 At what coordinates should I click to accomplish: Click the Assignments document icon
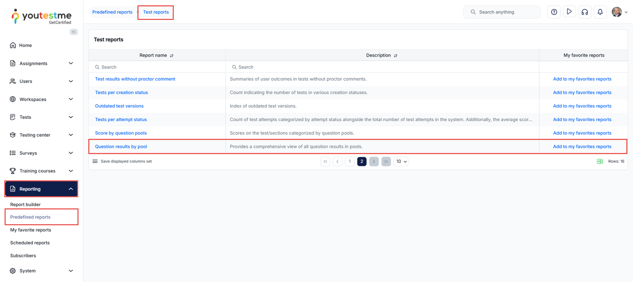[x=13, y=63]
